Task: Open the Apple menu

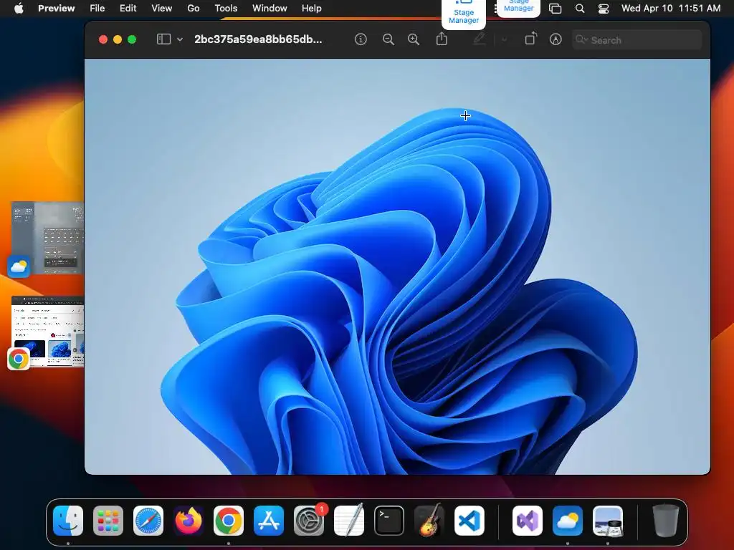Action: coord(19,8)
